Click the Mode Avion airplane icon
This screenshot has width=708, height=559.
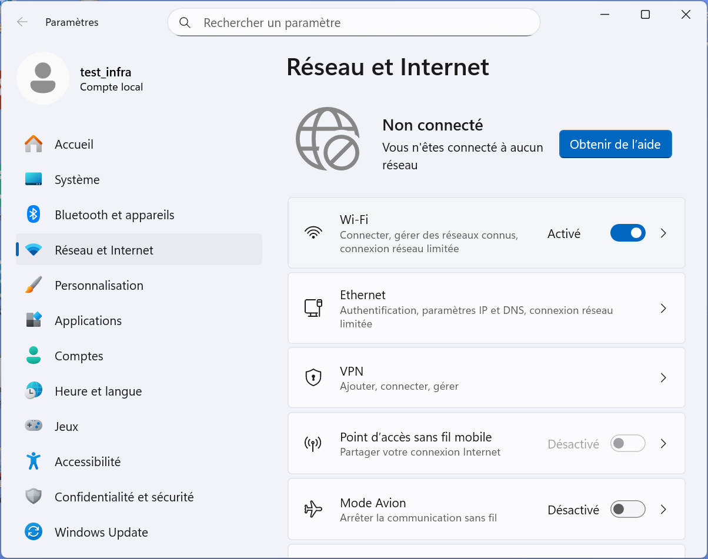coord(313,509)
